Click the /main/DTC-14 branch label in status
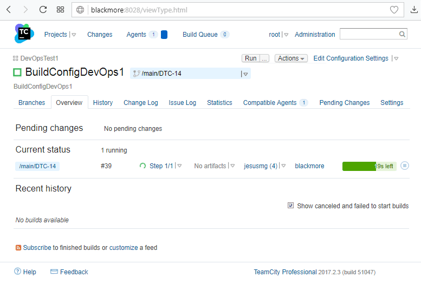The height and width of the screenshot is (284, 421). [37, 166]
